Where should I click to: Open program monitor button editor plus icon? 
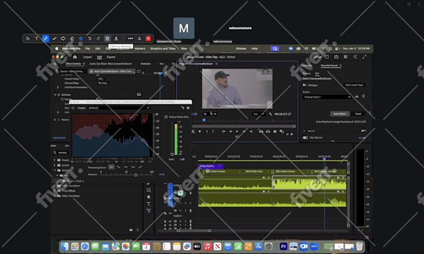[292, 134]
